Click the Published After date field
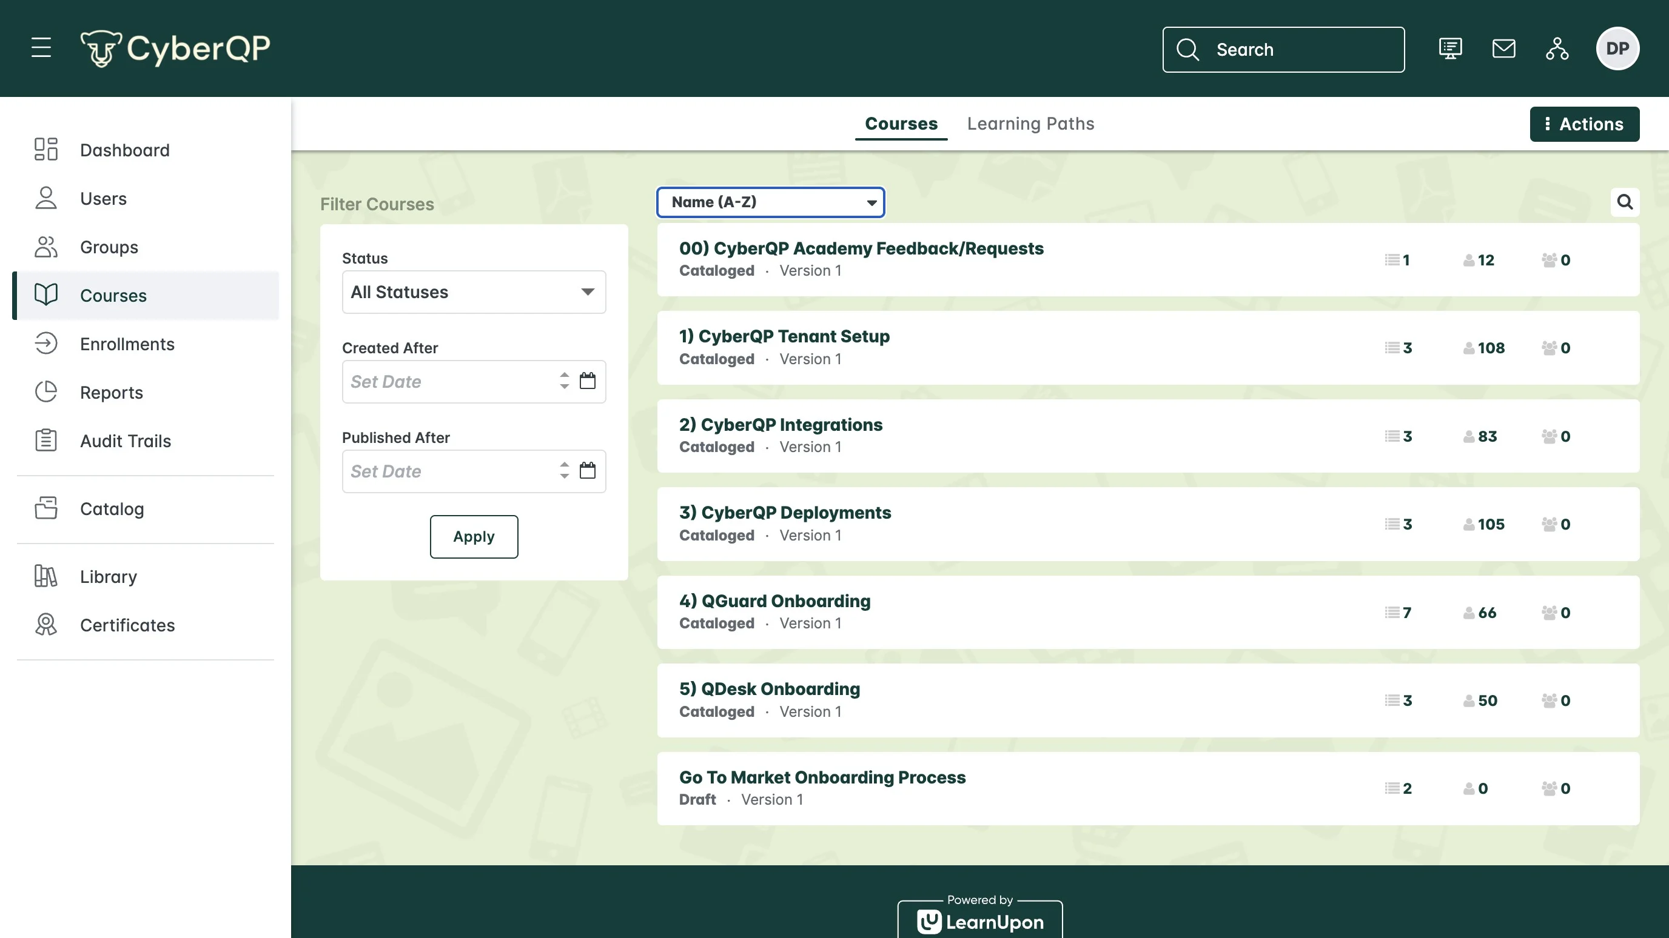The image size is (1669, 938). 474,471
